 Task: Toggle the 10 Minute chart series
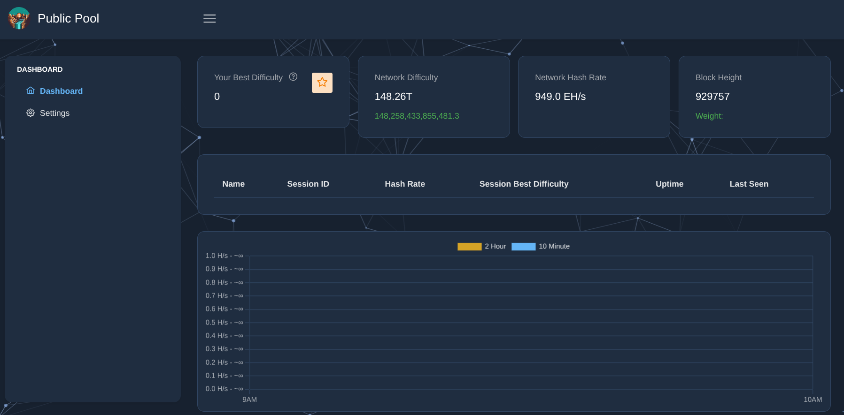tap(554, 246)
